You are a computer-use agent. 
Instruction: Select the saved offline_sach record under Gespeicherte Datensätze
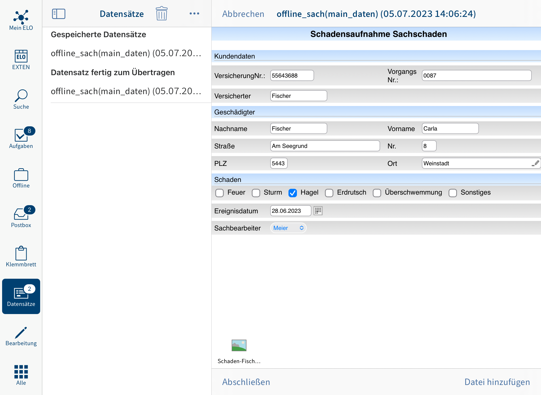(126, 53)
